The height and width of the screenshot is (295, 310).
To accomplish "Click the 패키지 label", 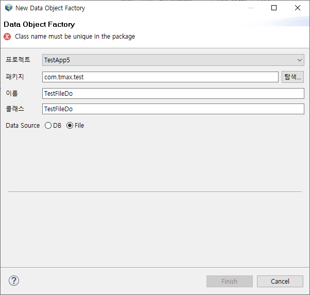I will [15, 77].
